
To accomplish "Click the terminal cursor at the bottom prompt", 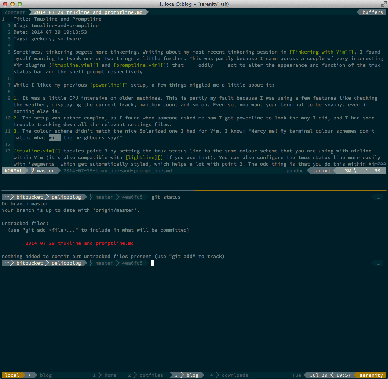I will point(153,263).
